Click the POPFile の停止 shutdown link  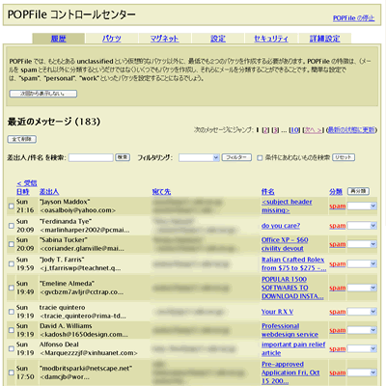point(353,18)
